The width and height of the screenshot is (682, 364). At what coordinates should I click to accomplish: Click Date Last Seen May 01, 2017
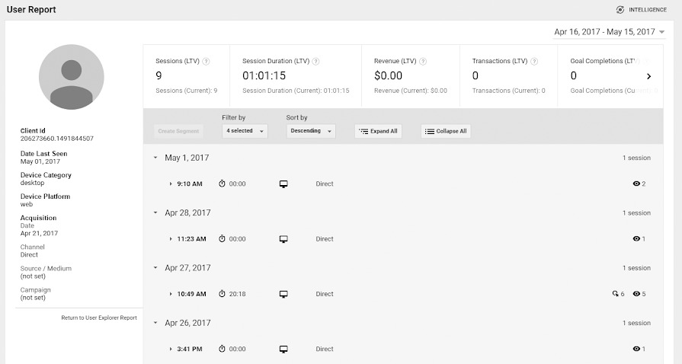point(40,161)
